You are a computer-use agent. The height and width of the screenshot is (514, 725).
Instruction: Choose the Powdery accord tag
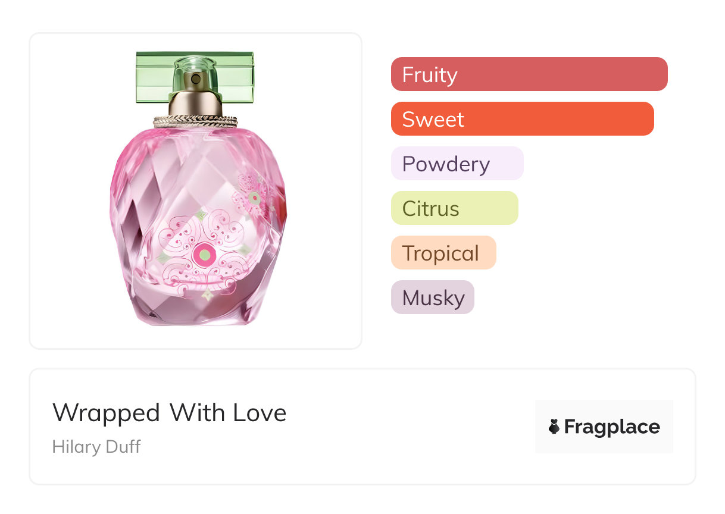(457, 164)
